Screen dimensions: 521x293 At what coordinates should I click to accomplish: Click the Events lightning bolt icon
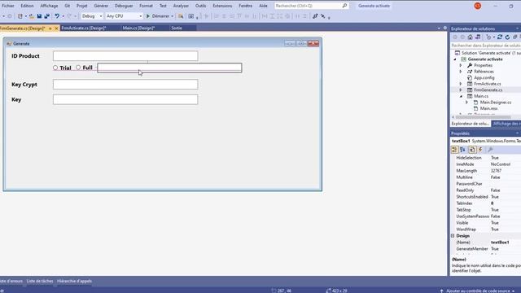[480, 150]
